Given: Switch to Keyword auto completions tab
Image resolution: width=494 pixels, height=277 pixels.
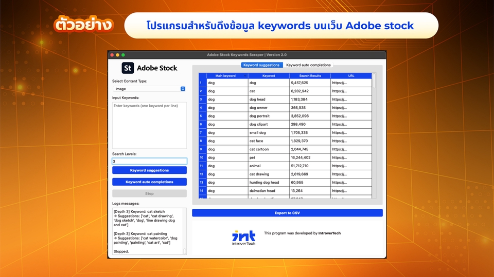Looking at the screenshot, I should (308, 65).
